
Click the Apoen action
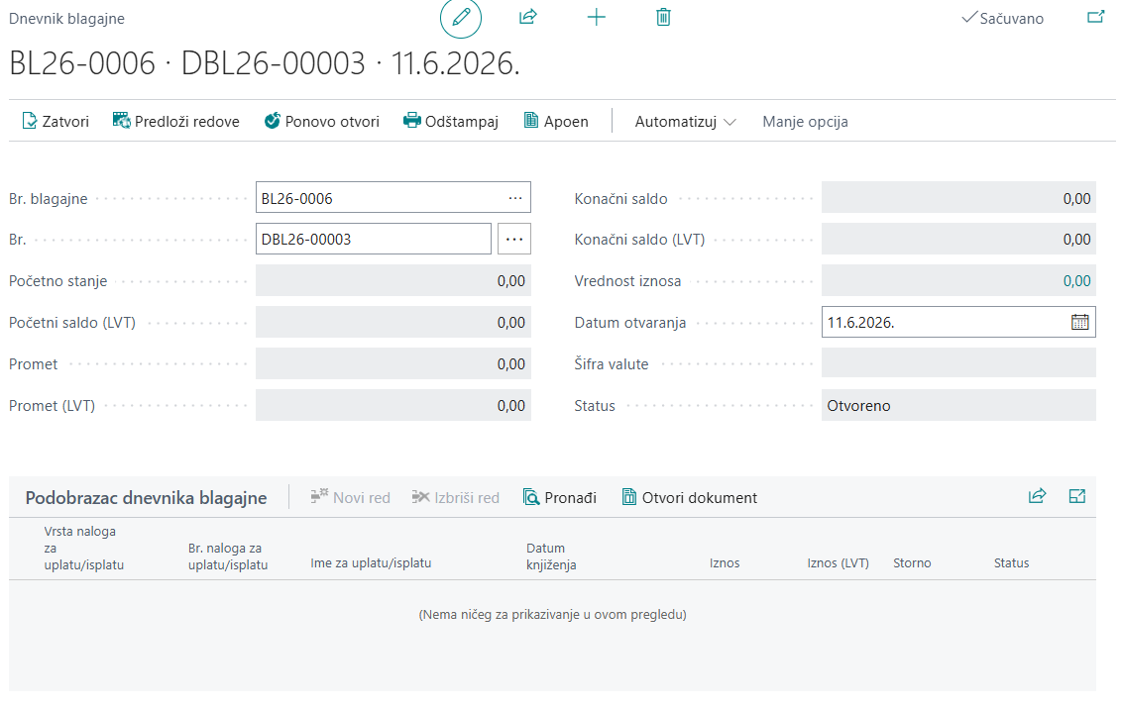tap(556, 122)
